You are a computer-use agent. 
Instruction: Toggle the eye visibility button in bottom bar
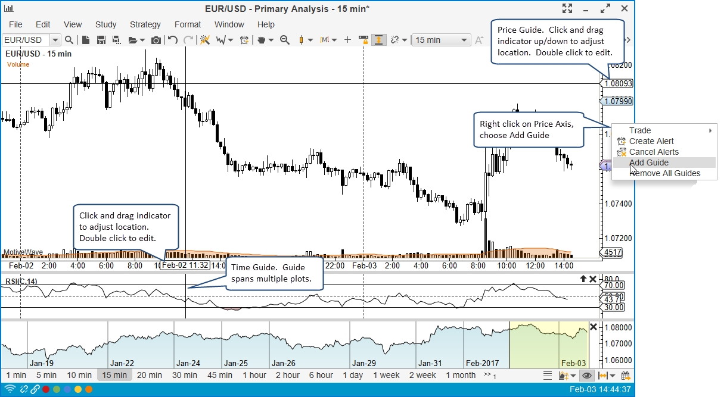pos(587,376)
